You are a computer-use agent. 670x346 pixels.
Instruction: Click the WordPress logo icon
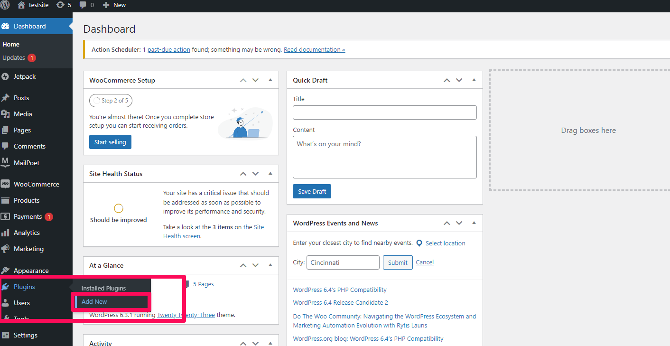click(x=5, y=5)
